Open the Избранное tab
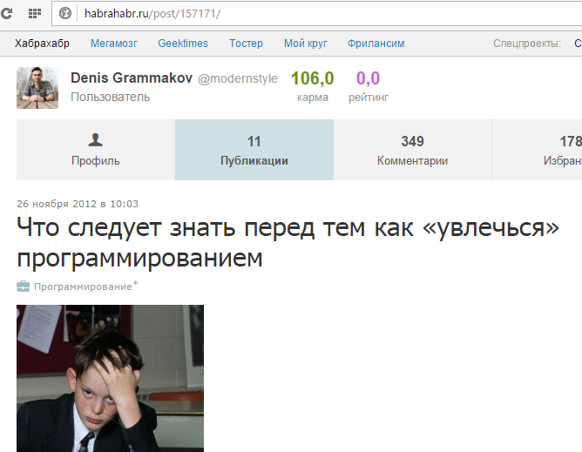 click(537, 150)
